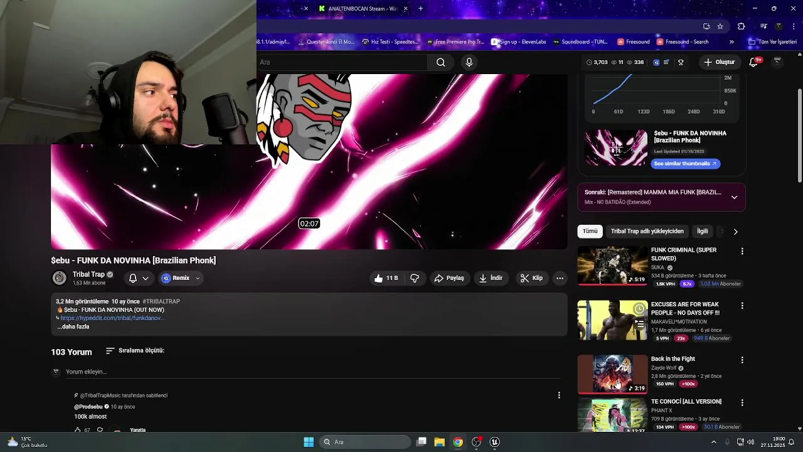Click the #TRIBALTRAP hashtag
Viewport: 803px width, 452px height.
(x=161, y=301)
